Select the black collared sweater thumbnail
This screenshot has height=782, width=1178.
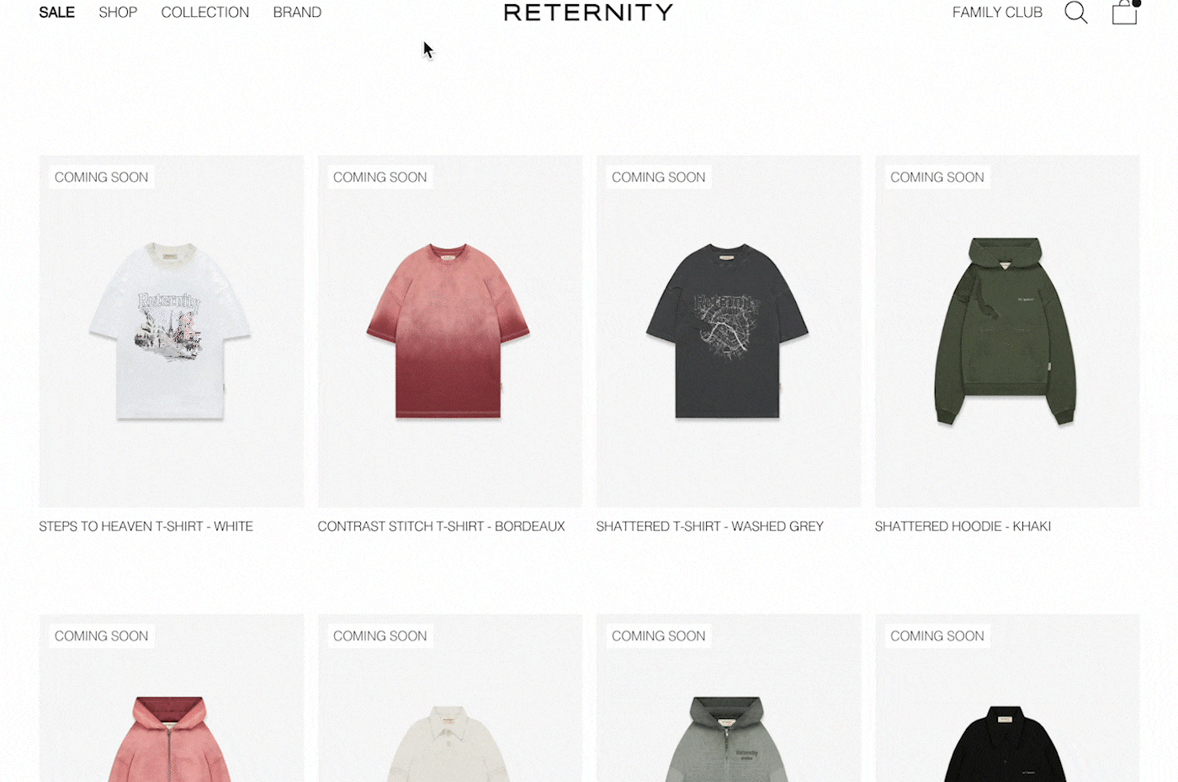coord(1007,698)
